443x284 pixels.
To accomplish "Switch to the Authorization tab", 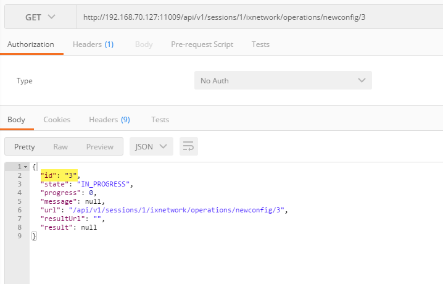I will point(30,44).
